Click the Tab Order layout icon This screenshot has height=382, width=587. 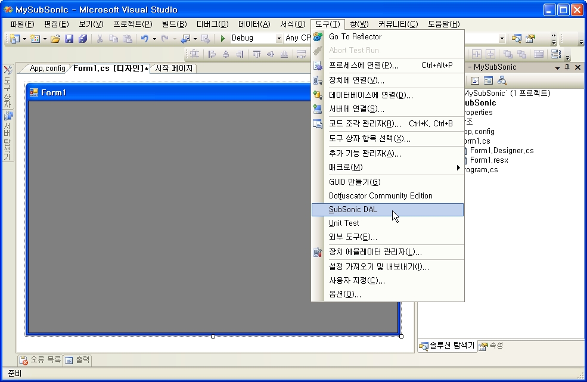click(556, 54)
